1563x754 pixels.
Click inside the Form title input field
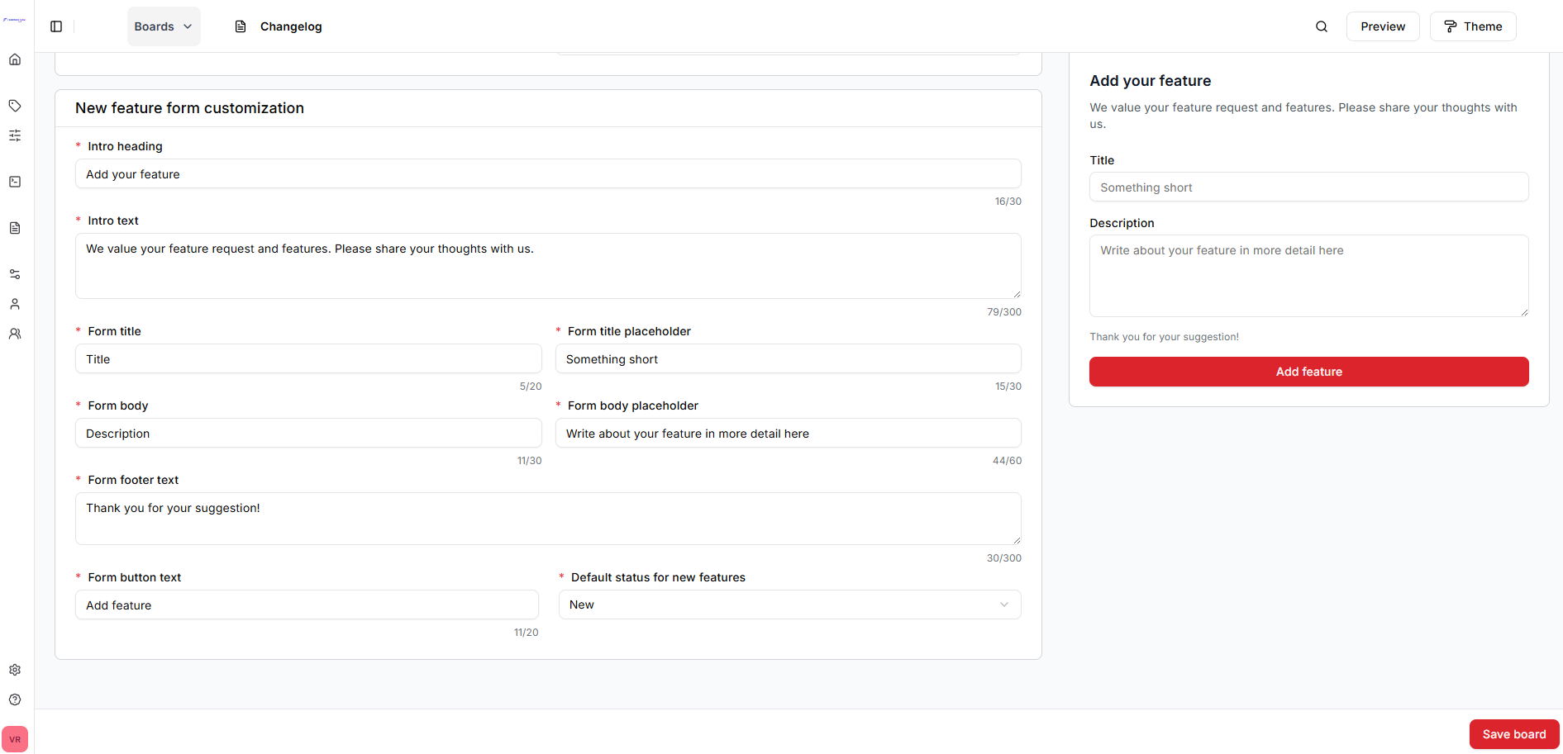307,358
